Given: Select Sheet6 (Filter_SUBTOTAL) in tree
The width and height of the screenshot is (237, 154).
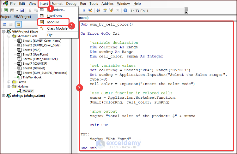Looking at the screenshot, I should [x=40, y=59].
